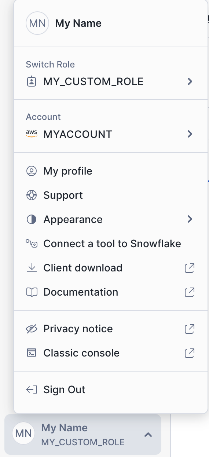
Task: Click the My Name header text
Action: (78, 23)
